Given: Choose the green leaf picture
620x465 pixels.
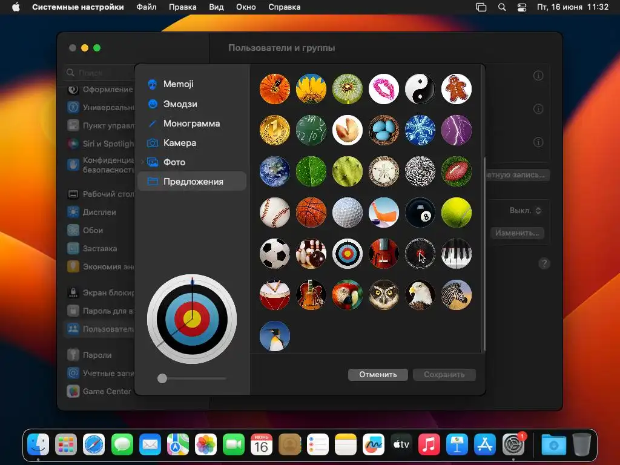Looking at the screenshot, I should pyautogui.click(x=311, y=171).
